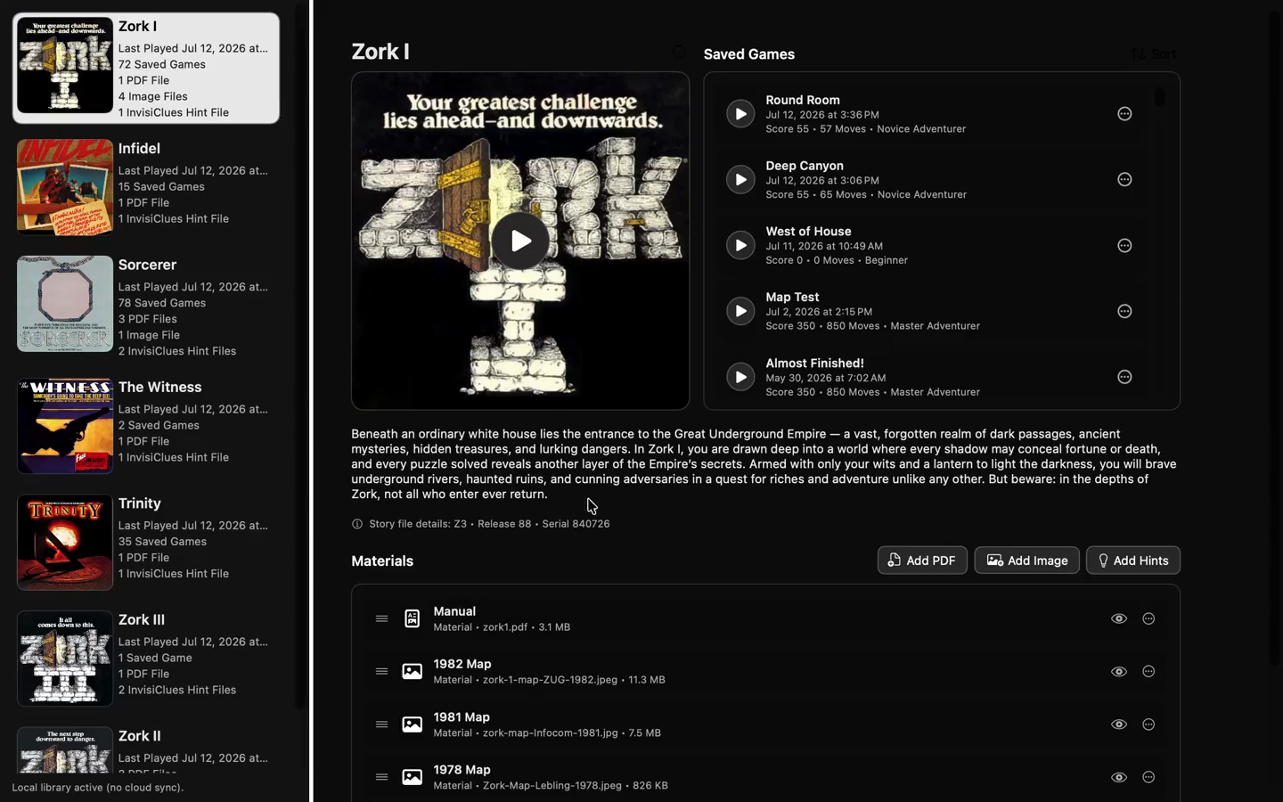Open more options for Round Room save
Viewport: 1283px width, 802px height.
pos(1124,114)
